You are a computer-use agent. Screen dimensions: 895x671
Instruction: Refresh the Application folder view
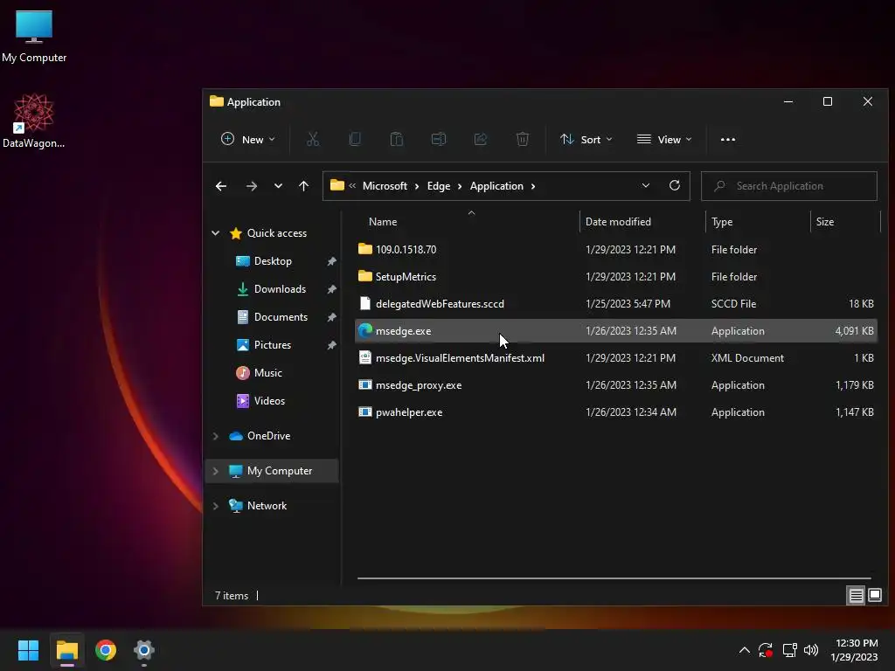point(675,185)
